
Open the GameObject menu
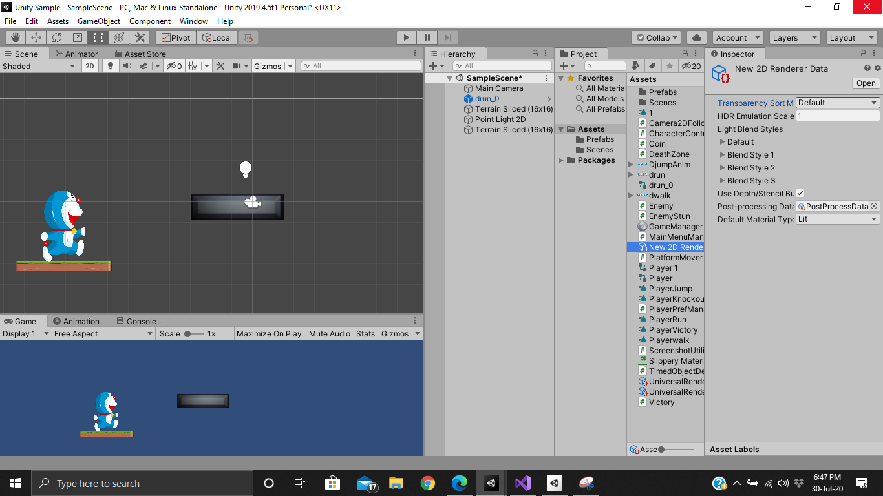99,21
